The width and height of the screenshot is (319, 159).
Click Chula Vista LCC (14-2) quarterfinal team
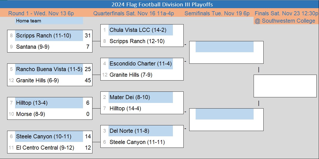(x=138, y=30)
